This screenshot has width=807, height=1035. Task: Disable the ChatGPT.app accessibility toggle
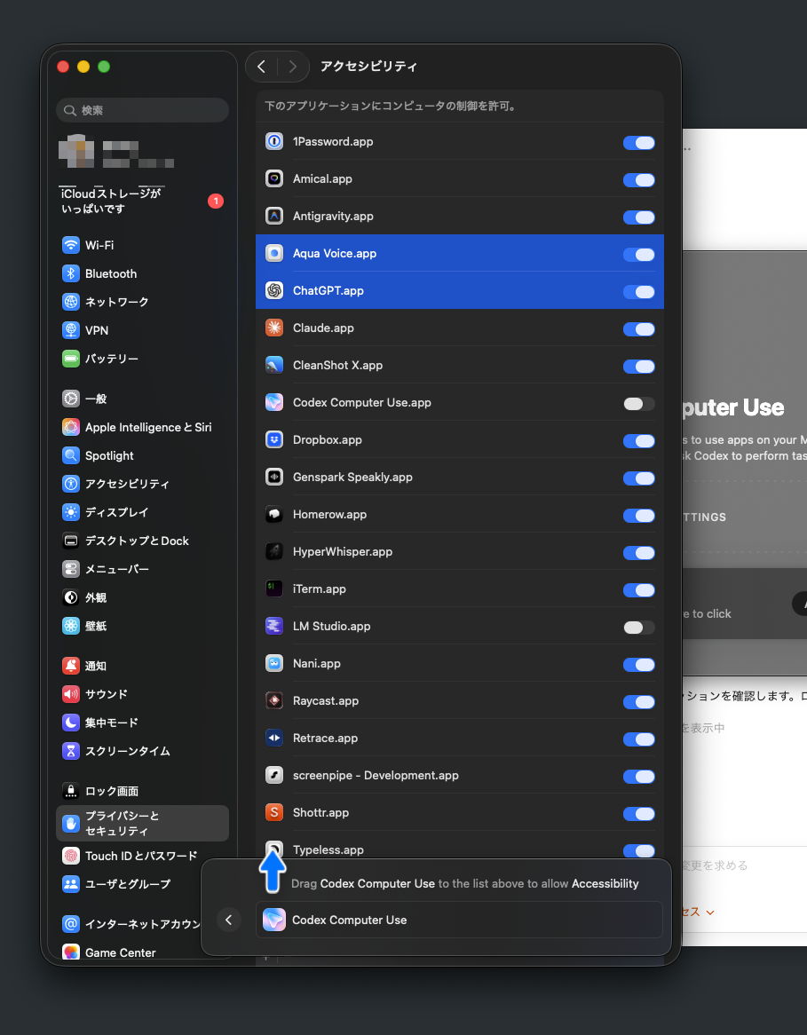tap(638, 292)
